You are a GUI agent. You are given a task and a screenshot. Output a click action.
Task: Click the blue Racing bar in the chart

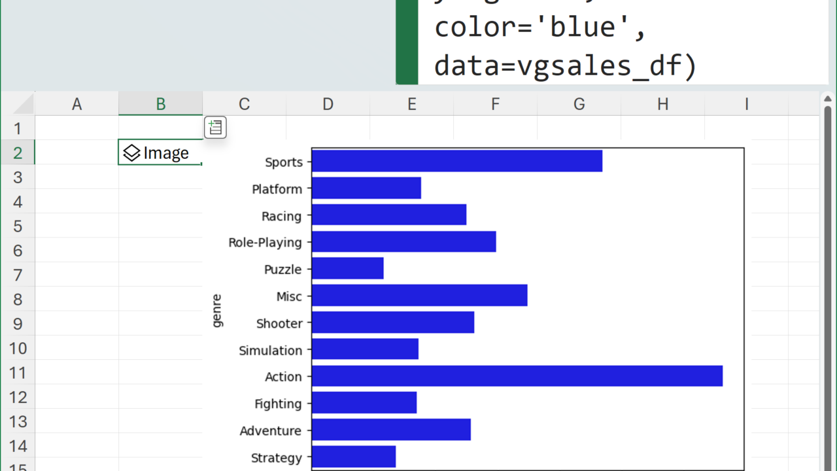pos(389,215)
